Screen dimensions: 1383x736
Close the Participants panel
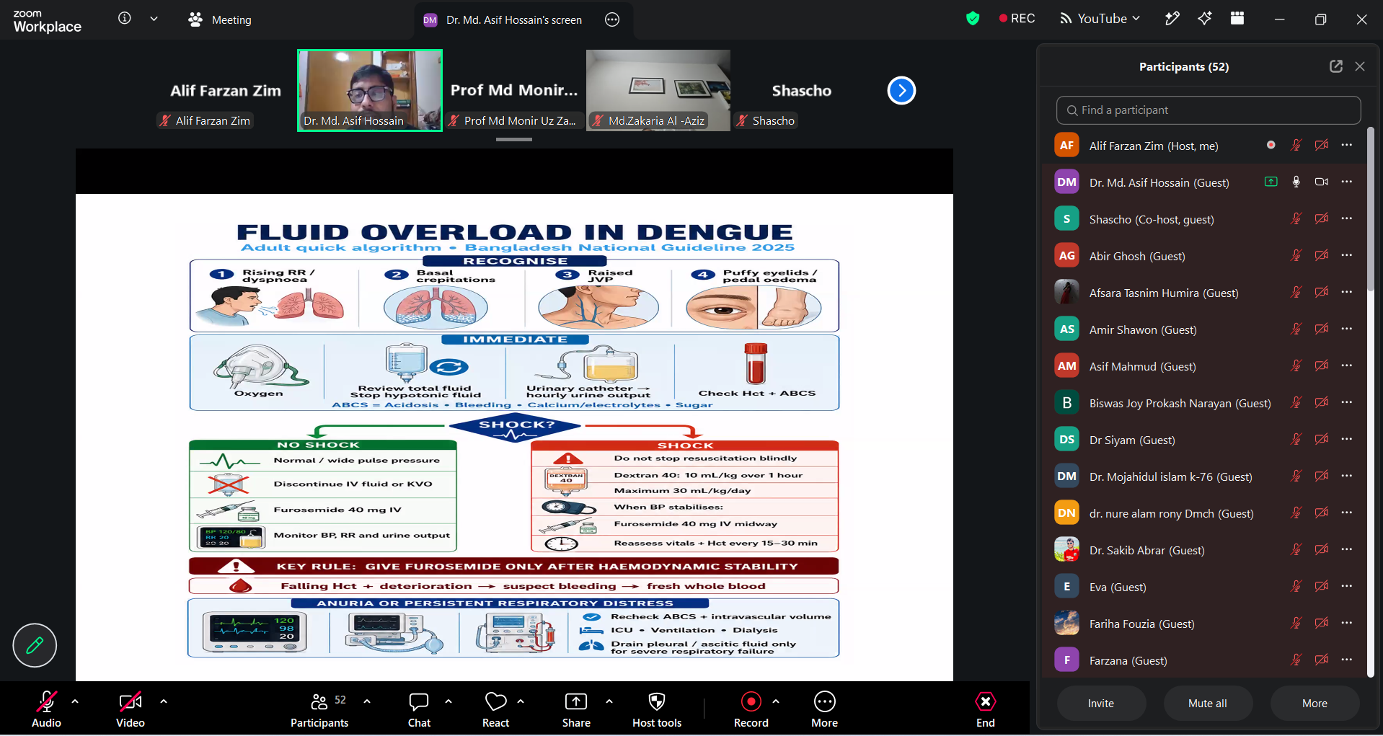[x=1360, y=66]
